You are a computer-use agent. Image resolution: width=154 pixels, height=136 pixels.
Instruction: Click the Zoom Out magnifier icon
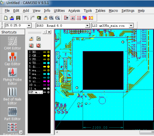58,18
